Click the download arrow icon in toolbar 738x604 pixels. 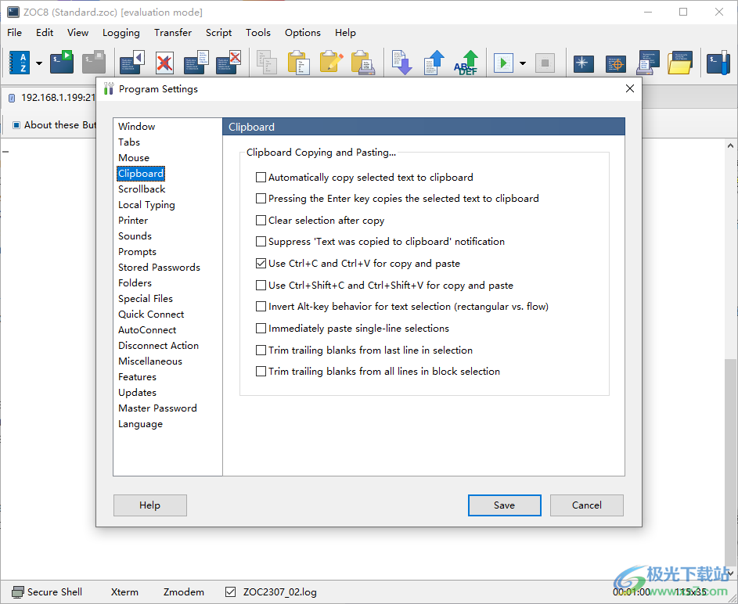click(402, 63)
